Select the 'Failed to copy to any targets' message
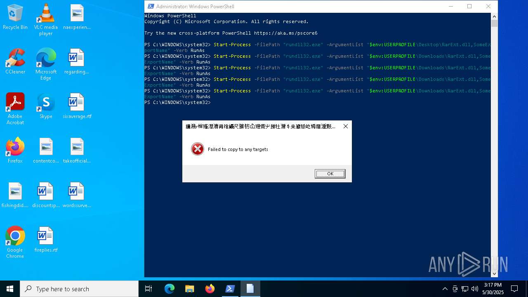 tap(238, 149)
